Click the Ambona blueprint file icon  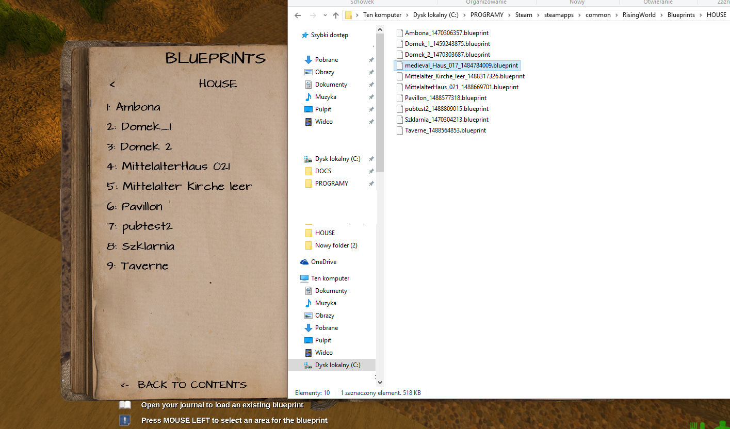(x=399, y=33)
